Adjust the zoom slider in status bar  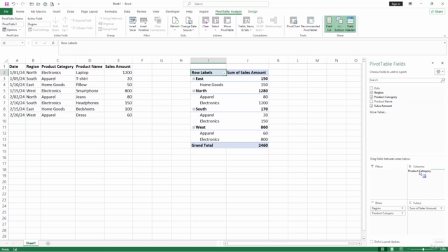423,249
